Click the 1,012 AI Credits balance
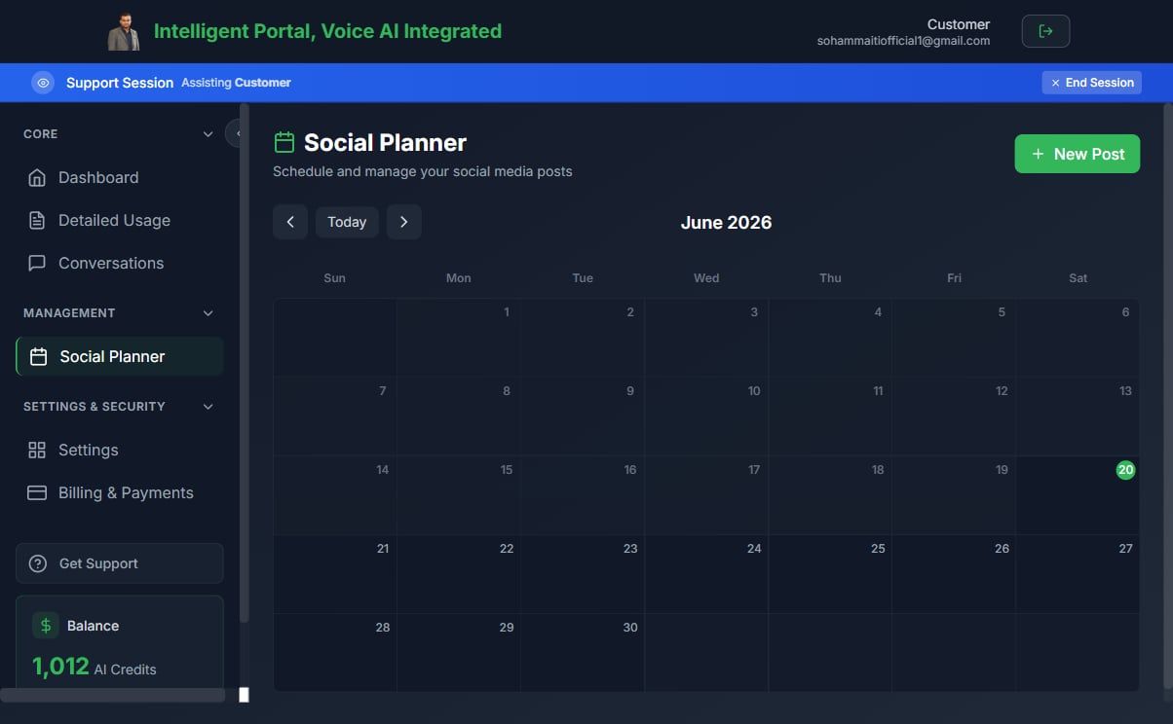Viewport: 1173px width, 724px height. click(94, 667)
